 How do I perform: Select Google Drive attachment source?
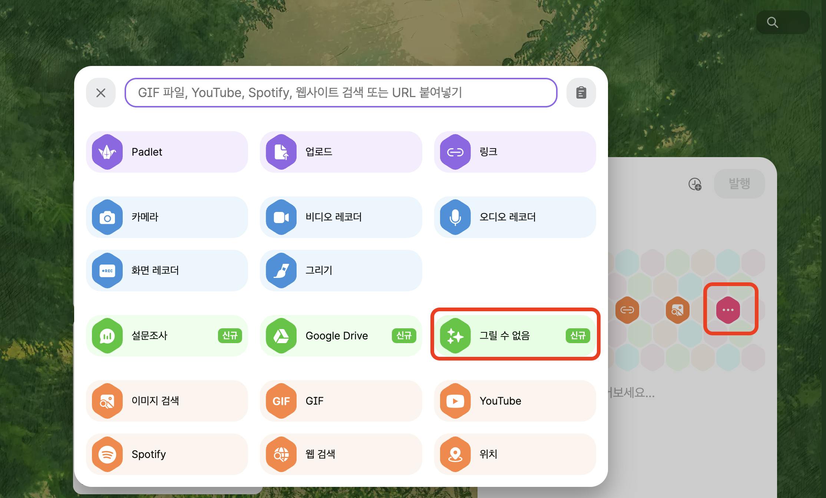[x=340, y=336]
